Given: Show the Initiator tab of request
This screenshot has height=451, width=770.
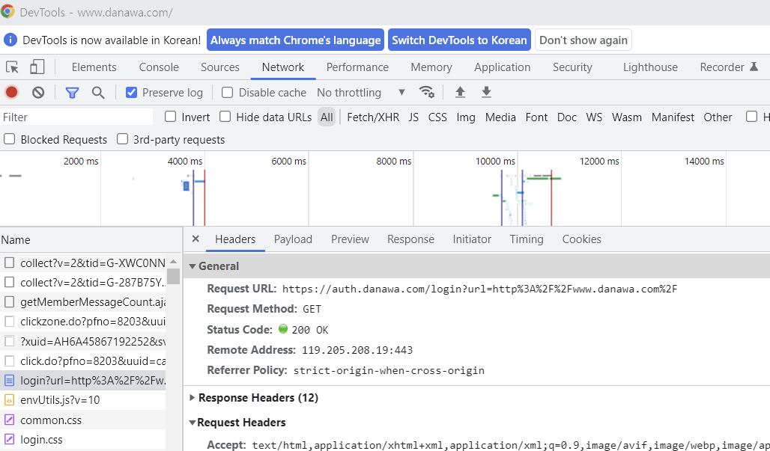Looking at the screenshot, I should tap(472, 239).
